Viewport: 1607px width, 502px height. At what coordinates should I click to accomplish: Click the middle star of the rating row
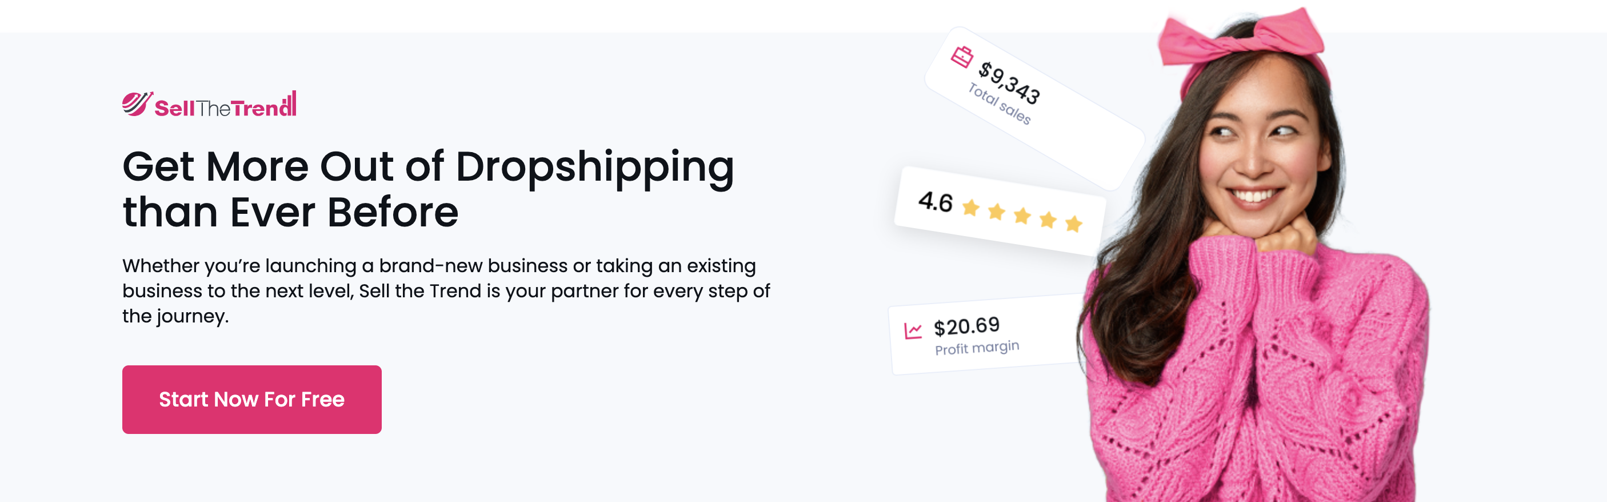point(1023,218)
